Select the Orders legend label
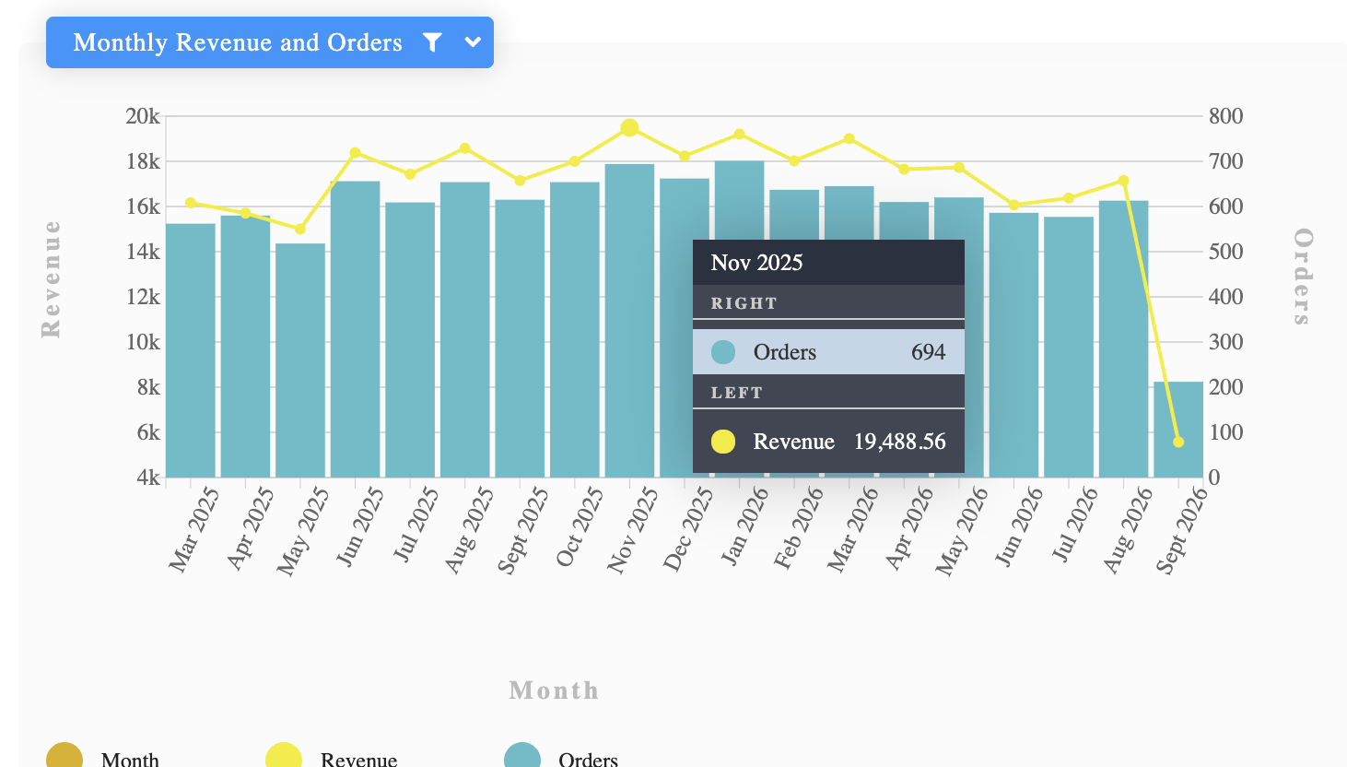The image size is (1347, 767). [588, 760]
